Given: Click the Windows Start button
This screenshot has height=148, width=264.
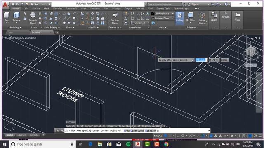Looking at the screenshot, I should tap(5, 144).
